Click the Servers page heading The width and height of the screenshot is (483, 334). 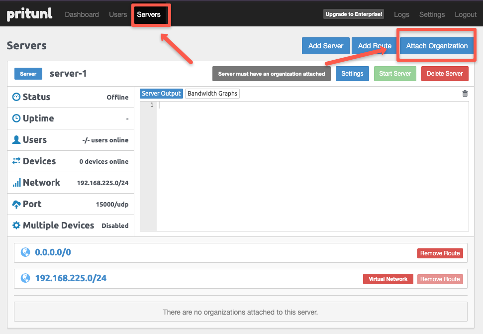pyautogui.click(x=26, y=46)
